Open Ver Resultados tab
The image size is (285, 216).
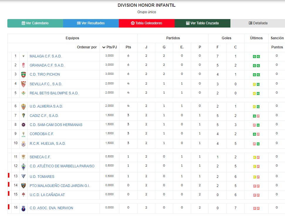pos(91,23)
